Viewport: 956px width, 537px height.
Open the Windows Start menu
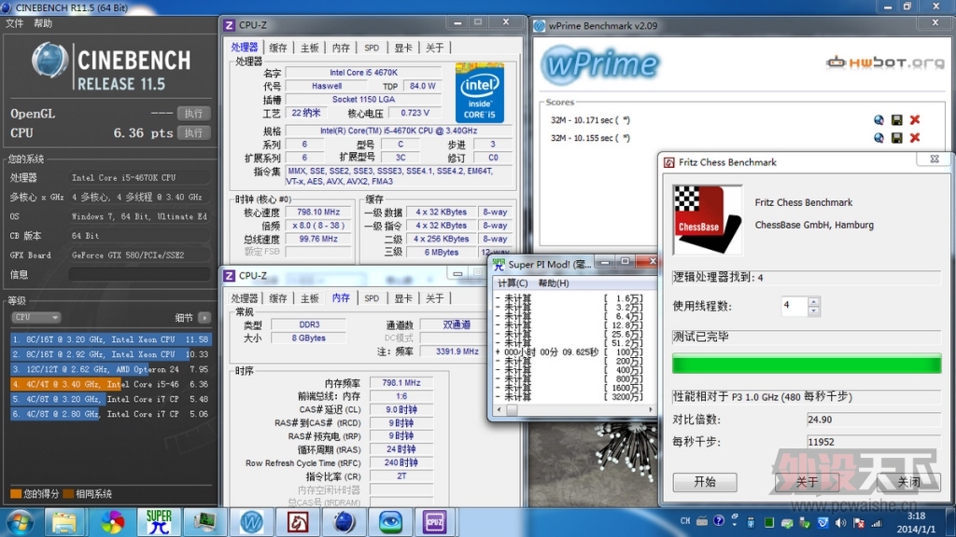(20, 522)
